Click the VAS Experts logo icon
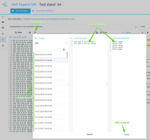This screenshot has width=150, height=140. coord(5,5)
